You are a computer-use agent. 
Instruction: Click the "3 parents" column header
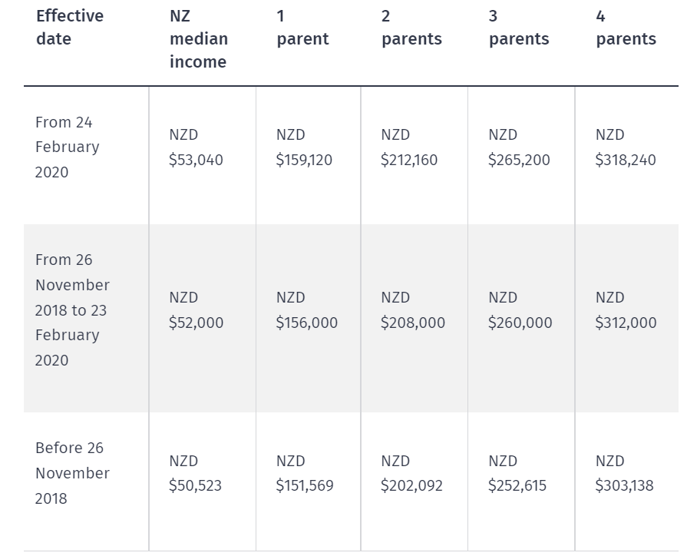[x=519, y=28]
